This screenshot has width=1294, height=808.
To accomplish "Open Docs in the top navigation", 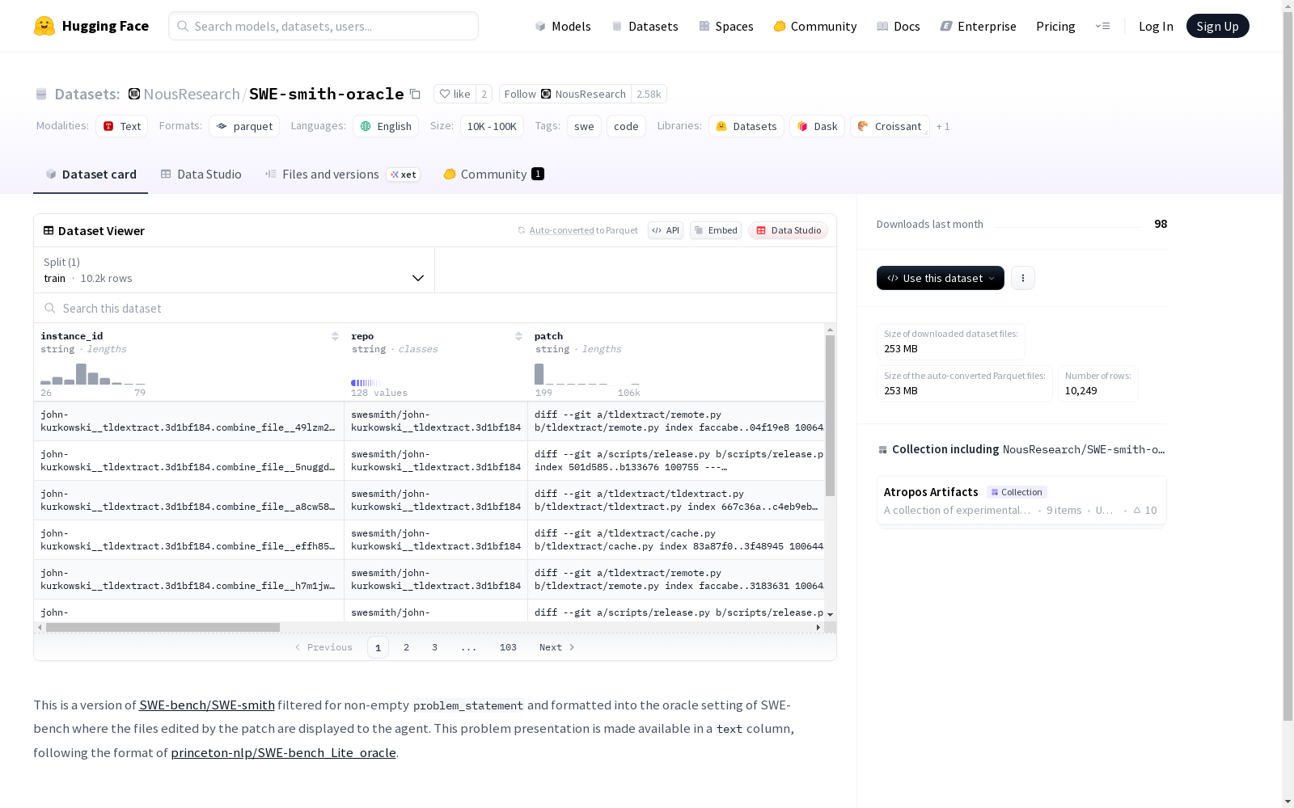I will [x=899, y=26].
